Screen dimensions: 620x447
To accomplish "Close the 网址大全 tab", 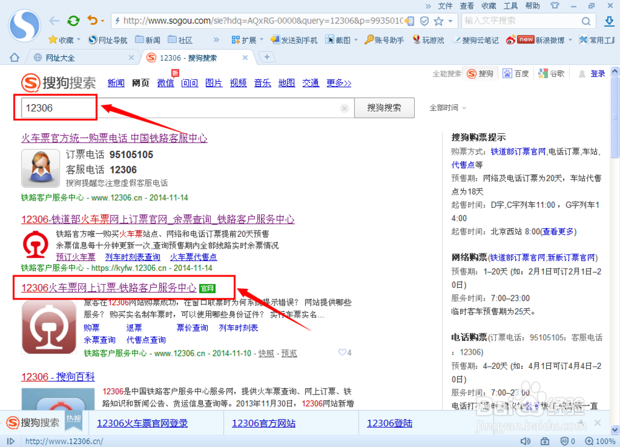I will 131,58.
